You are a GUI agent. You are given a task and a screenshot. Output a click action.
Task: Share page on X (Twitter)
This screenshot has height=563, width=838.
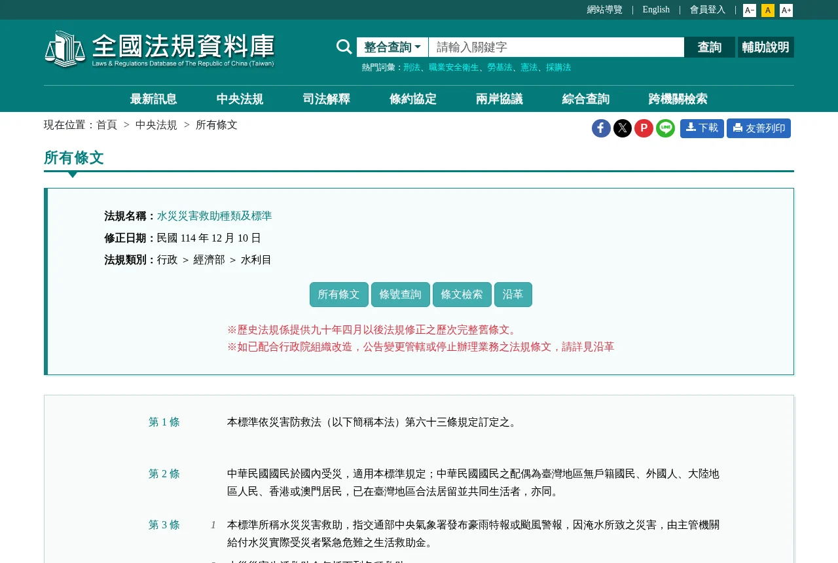click(623, 128)
